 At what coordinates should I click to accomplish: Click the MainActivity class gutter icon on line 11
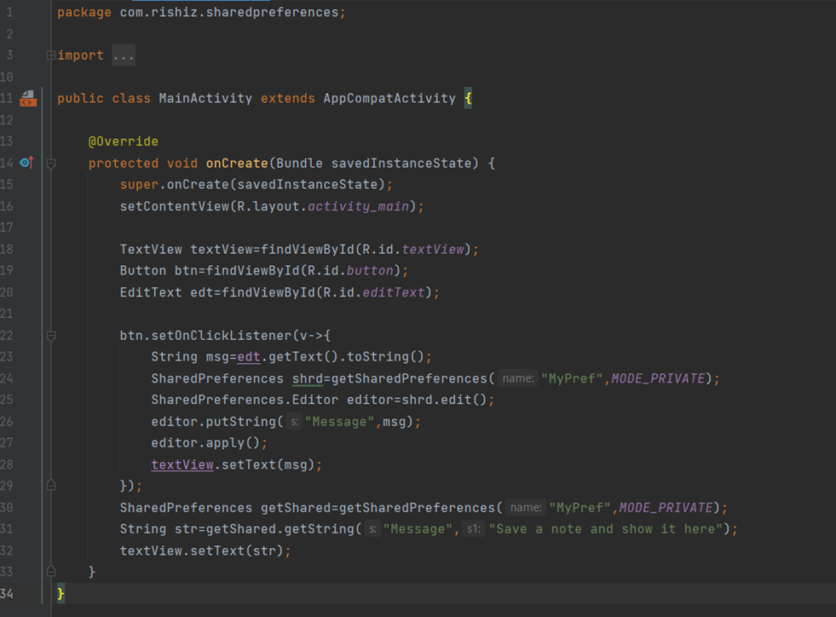26,94
